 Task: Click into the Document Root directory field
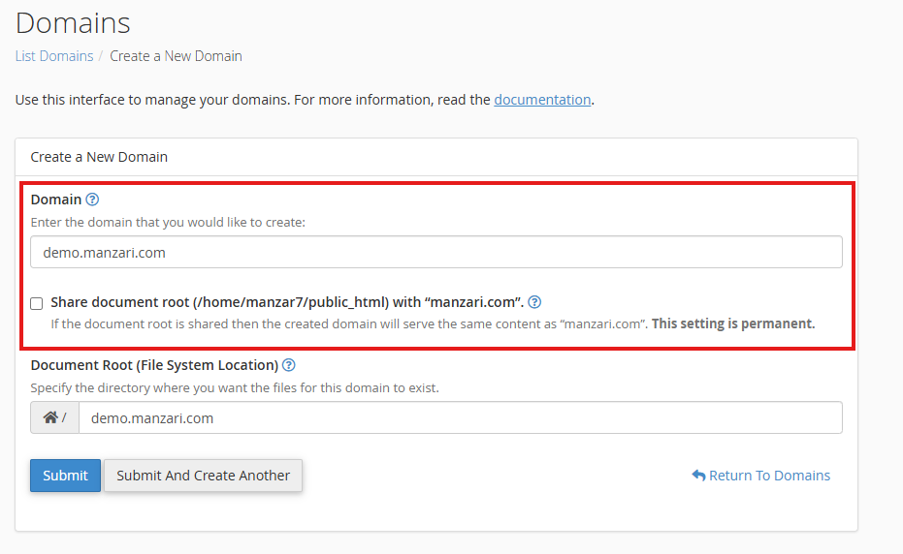click(460, 418)
